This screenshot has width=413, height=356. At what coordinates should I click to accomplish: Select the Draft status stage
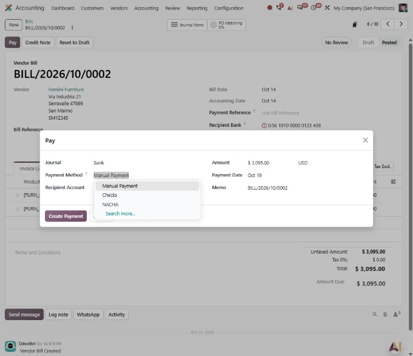click(x=368, y=42)
